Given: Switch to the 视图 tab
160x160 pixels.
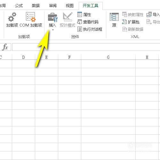Looking at the screenshot, I should 69,5.
